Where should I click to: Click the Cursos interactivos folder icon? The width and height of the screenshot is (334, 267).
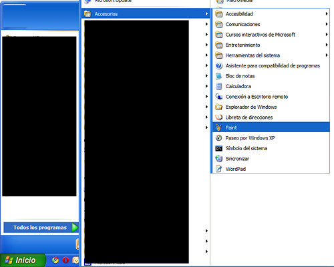(x=218, y=35)
